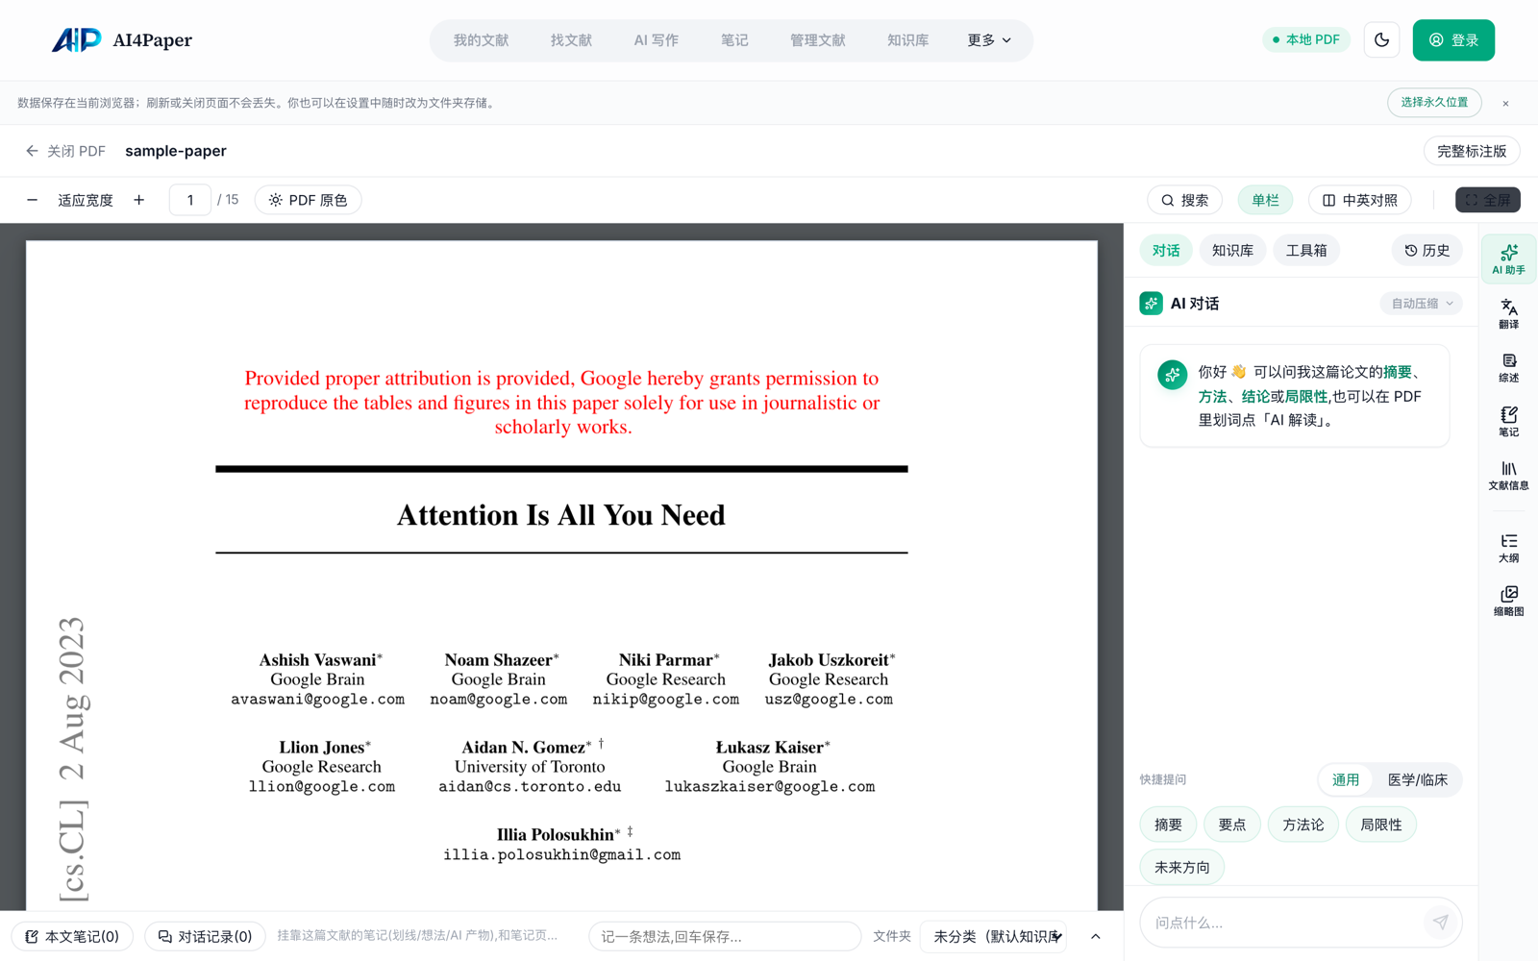Screen dimensions: 1538x961
Task: Zoom in with the plus icon
Action: coord(139,200)
